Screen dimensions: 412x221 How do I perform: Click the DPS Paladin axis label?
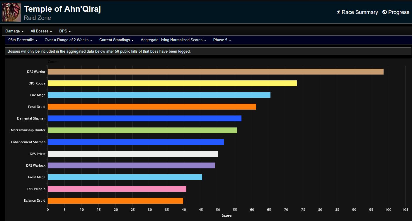coord(36,189)
